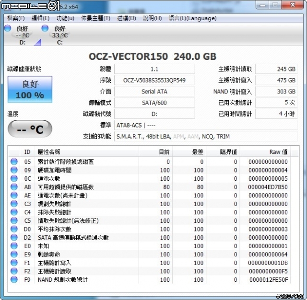The width and height of the screenshot is (307, 300).
Task: Click host reads value 245 GB
Action: pyautogui.click(x=276, y=69)
